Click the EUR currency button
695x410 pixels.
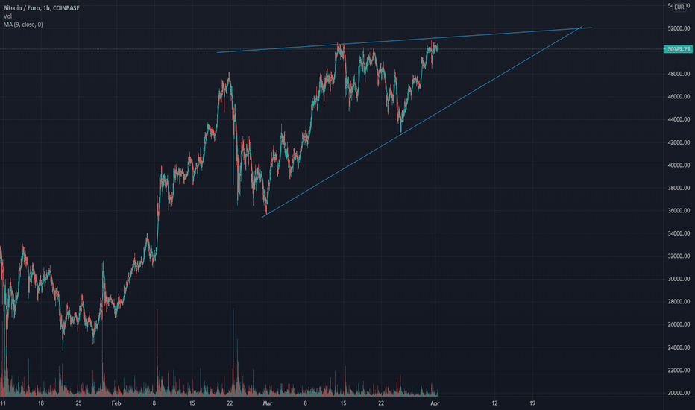(x=679, y=7)
